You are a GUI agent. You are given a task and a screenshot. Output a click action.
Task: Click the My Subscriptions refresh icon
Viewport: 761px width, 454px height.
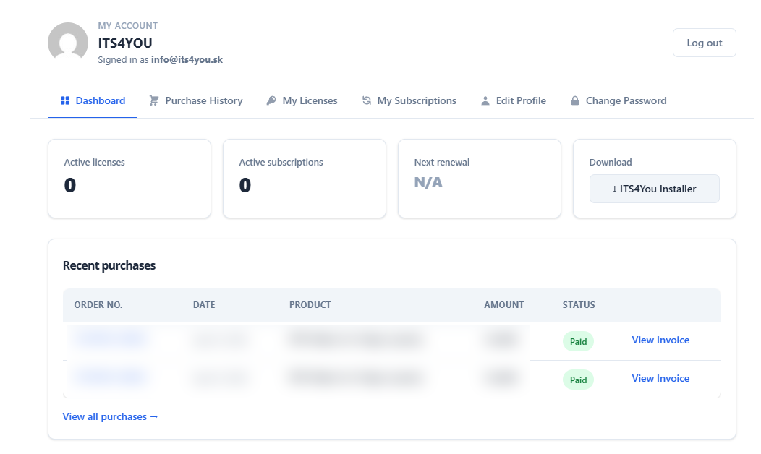367,100
